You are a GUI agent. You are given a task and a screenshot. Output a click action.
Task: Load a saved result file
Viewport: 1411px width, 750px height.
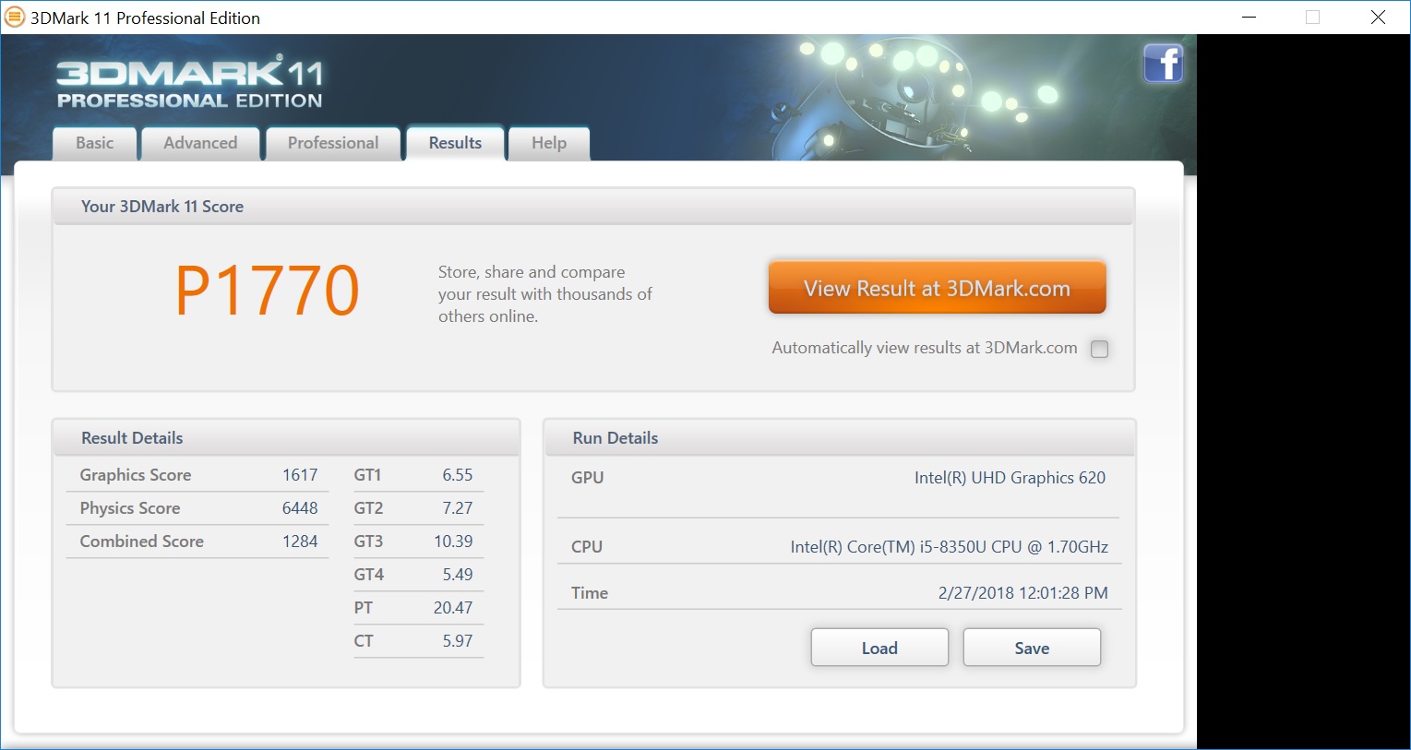(x=879, y=648)
